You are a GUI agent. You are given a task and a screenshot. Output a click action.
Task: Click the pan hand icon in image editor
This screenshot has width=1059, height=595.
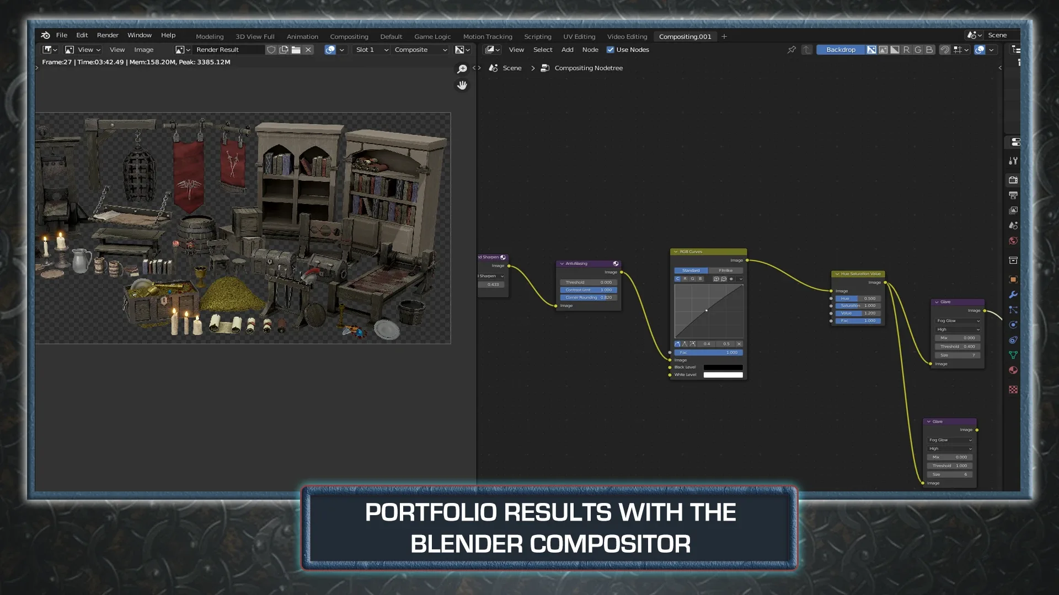tap(462, 85)
